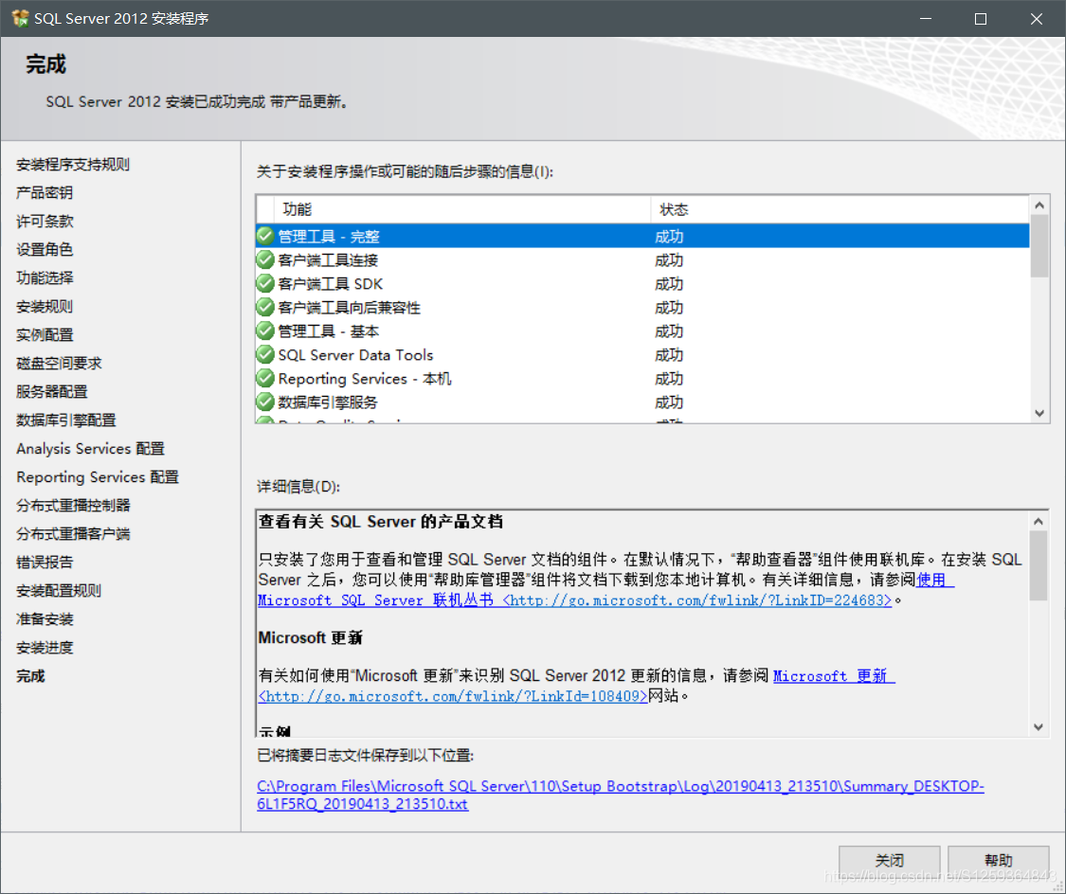Open the summary log file path link
The height and width of the screenshot is (894, 1066).
(620, 795)
